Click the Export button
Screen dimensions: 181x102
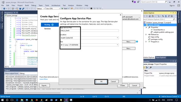click(45, 86)
